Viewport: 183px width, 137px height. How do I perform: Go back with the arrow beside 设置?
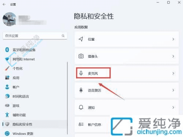click(4, 4)
